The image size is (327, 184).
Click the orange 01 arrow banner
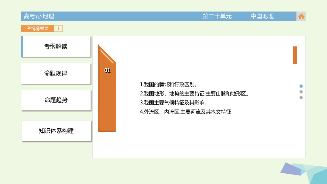[107, 88]
